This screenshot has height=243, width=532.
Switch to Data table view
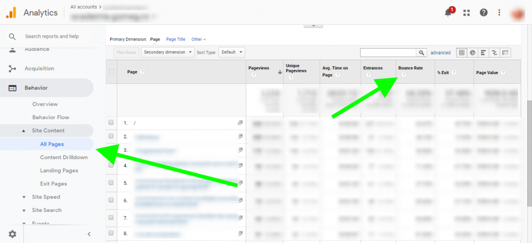click(x=461, y=53)
